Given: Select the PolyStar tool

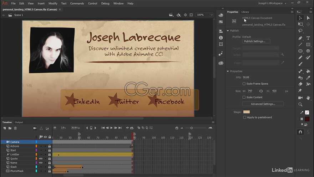Looking at the screenshot, I should click(308, 51).
